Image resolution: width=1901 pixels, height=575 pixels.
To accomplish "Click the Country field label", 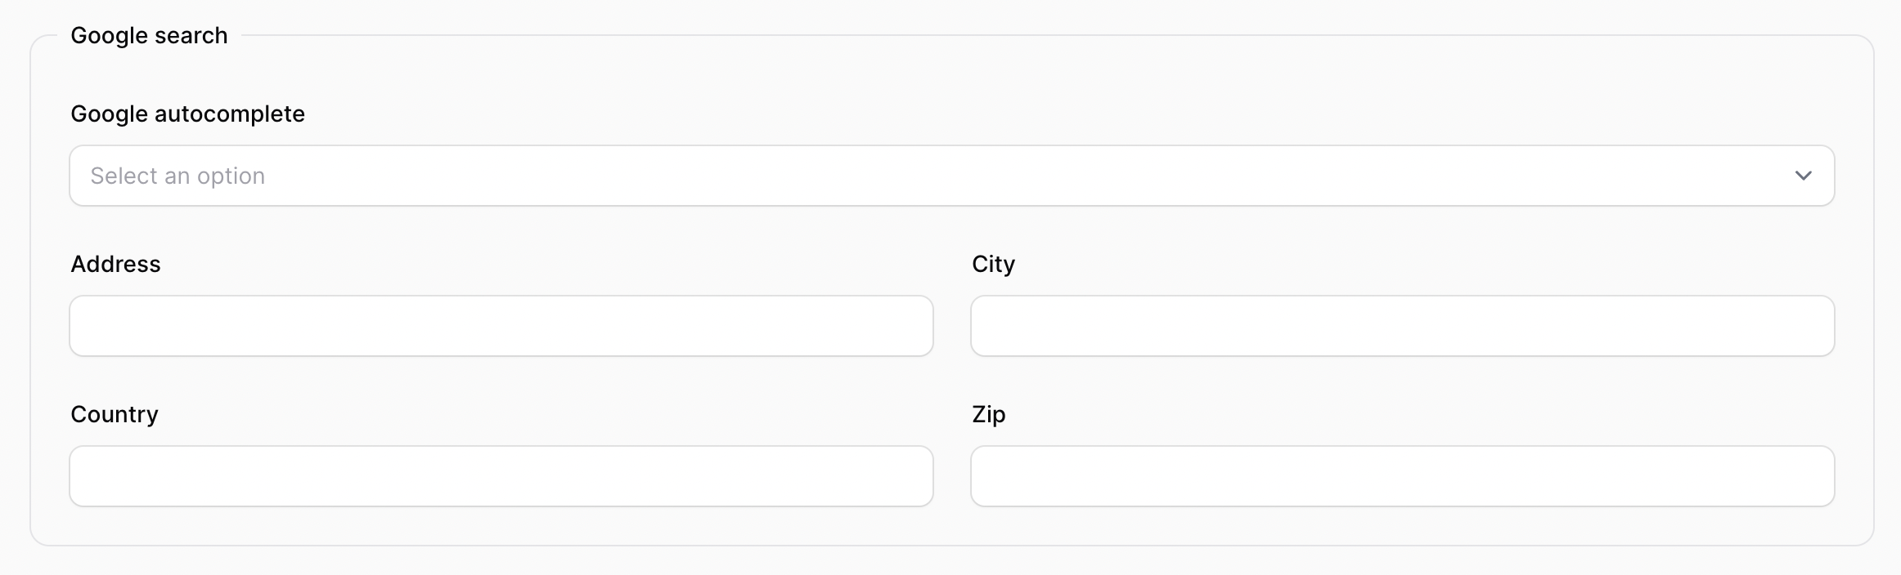I will 115,414.
